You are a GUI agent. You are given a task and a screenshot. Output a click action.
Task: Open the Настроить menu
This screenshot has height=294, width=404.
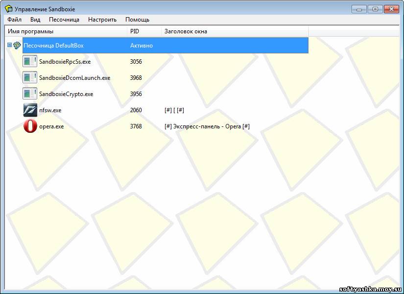click(x=102, y=20)
